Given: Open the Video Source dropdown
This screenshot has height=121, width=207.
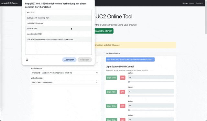Looking at the screenshot, I should [x=65, y=82].
